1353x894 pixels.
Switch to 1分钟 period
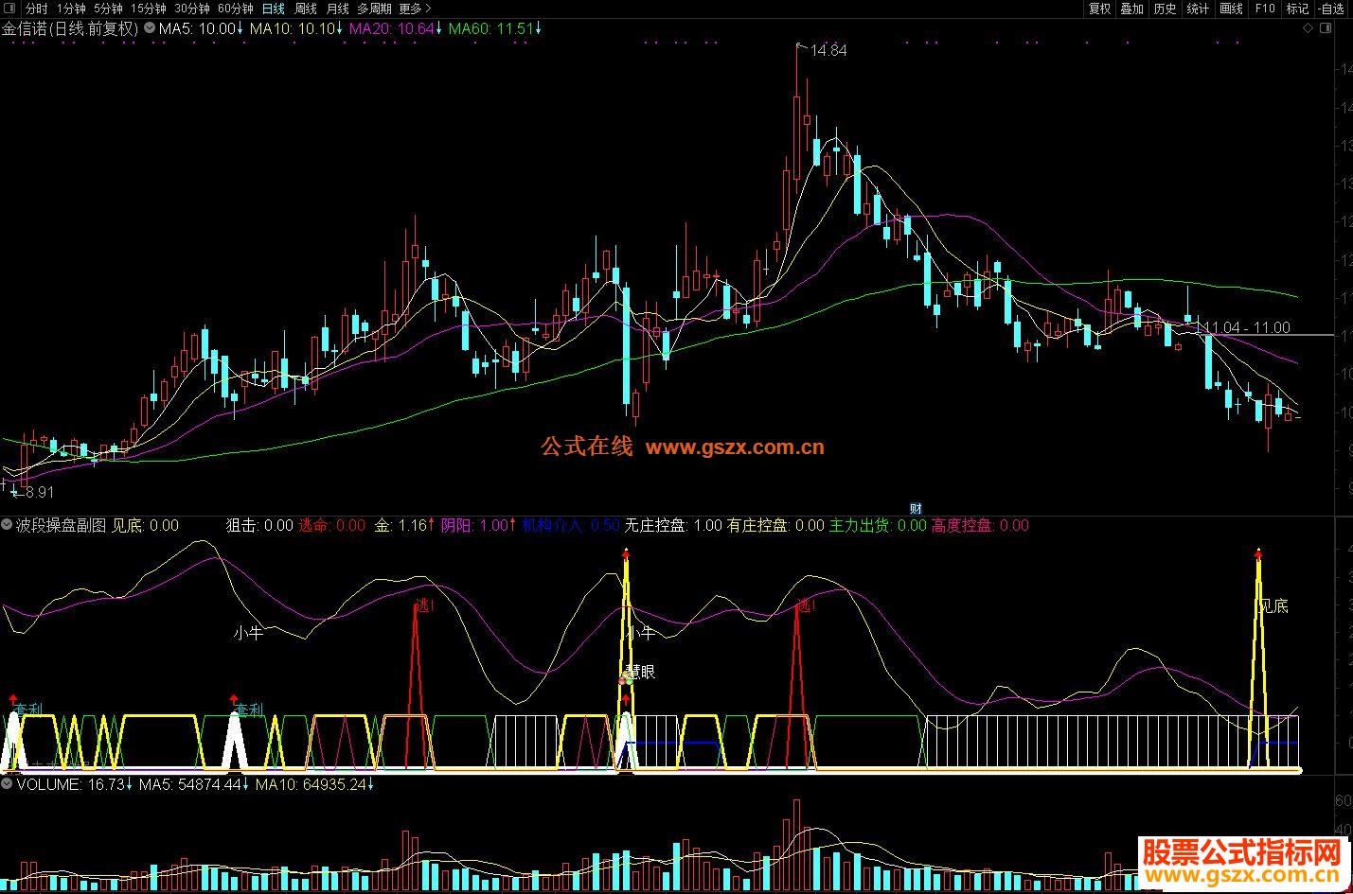[71, 9]
